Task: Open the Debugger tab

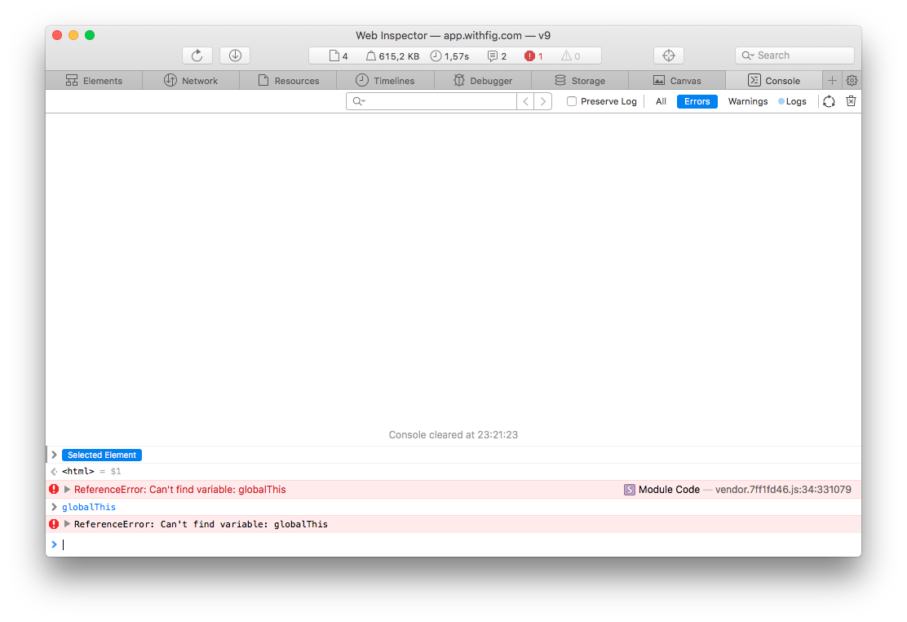Action: pyautogui.click(x=483, y=80)
